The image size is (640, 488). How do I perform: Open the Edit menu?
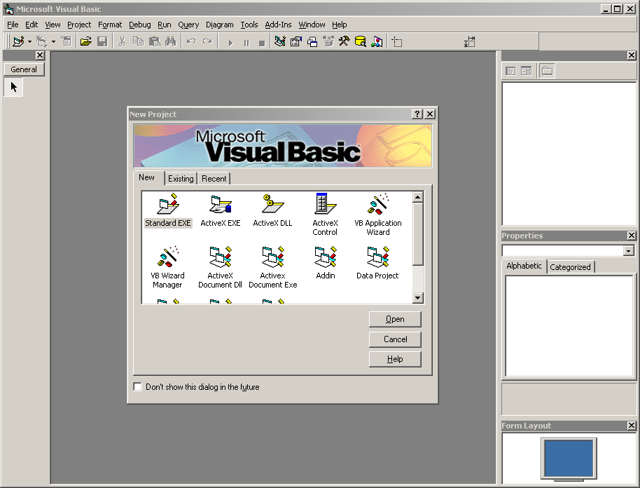pos(32,25)
